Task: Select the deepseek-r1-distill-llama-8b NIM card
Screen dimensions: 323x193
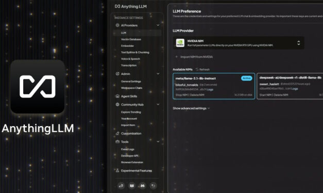Action: click(x=290, y=86)
